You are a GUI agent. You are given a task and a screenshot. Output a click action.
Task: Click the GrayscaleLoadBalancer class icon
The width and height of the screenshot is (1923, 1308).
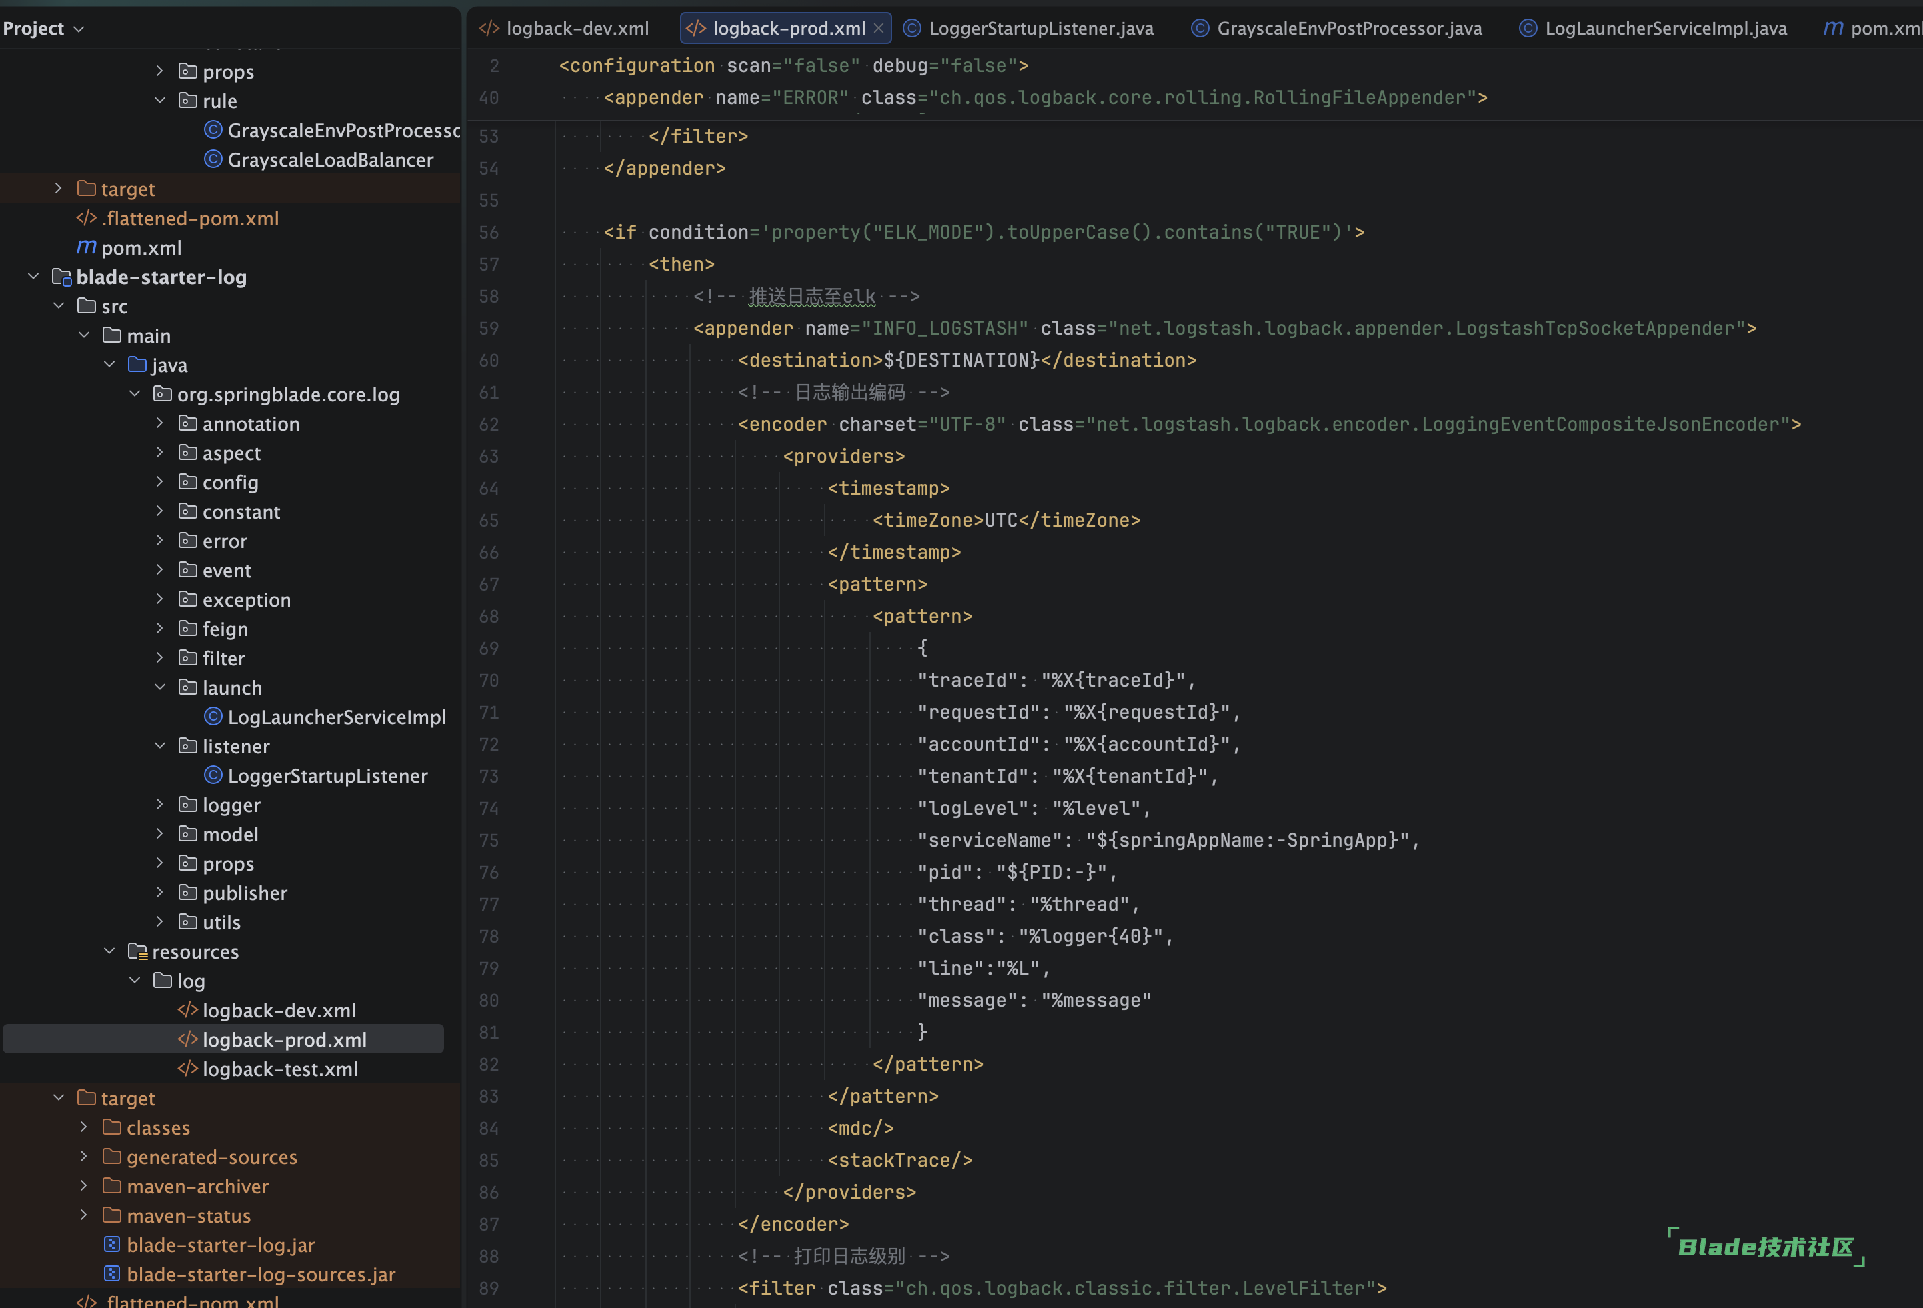click(213, 160)
